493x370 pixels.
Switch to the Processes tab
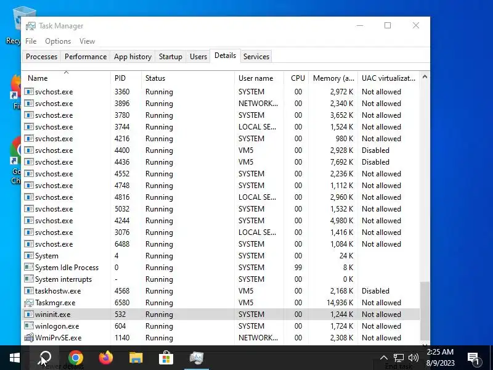pos(41,57)
